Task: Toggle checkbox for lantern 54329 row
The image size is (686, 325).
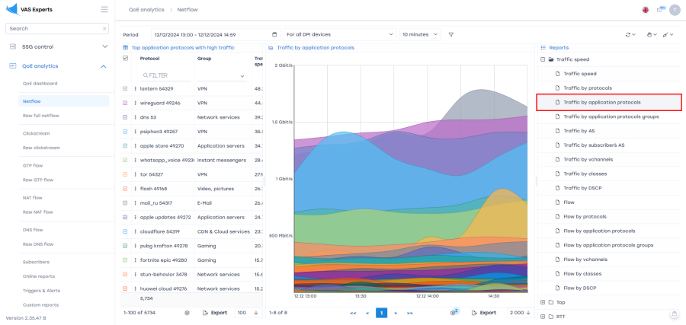Action: (126, 89)
